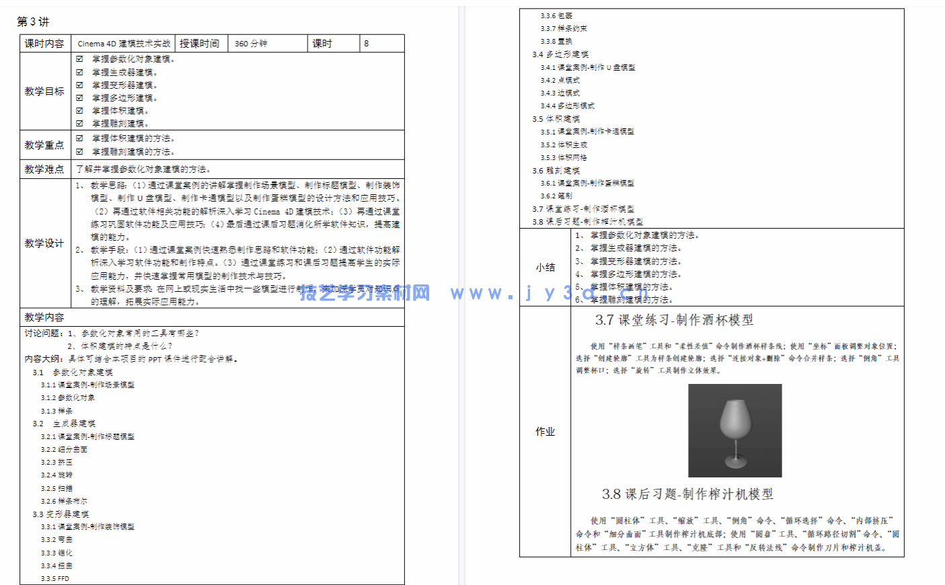Image resolution: width=945 pixels, height=585 pixels.
Task: Click the vertical scrollbar between pages
Action: [463, 292]
